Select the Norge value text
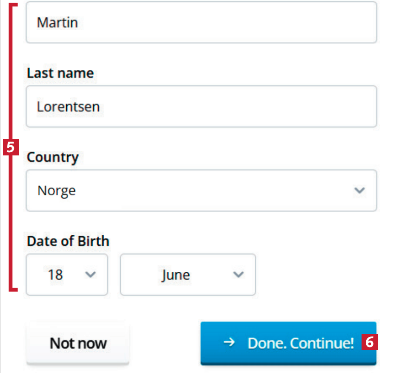 (x=57, y=191)
